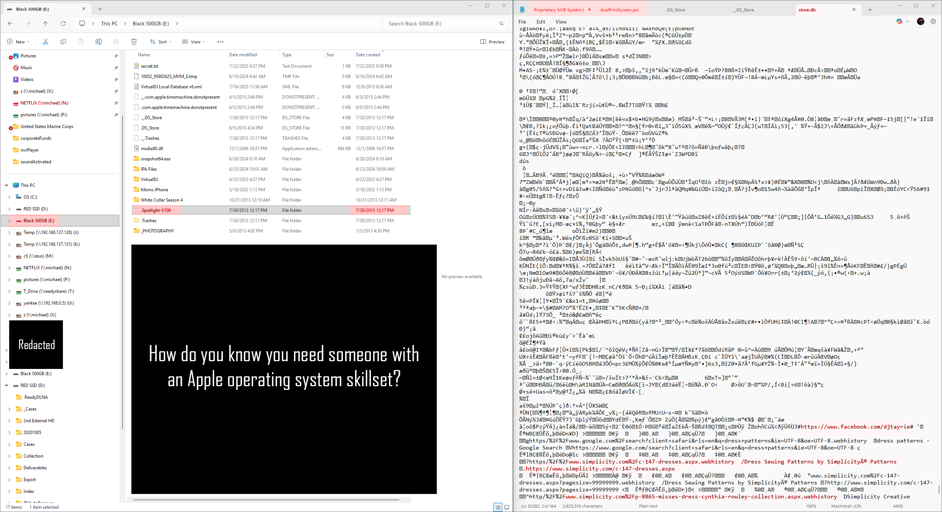
Task: Click the Search Black 500GB field
Action: (x=442, y=24)
